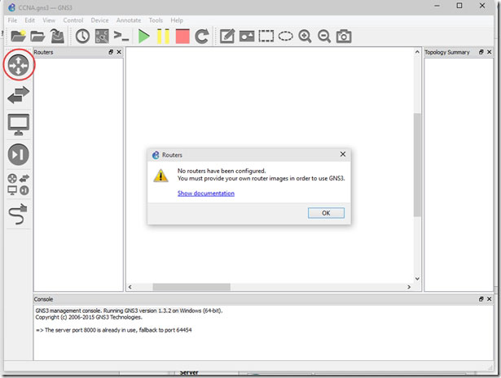Browse all devices sidebar icon
The height and width of the screenshot is (378, 501).
click(x=19, y=185)
